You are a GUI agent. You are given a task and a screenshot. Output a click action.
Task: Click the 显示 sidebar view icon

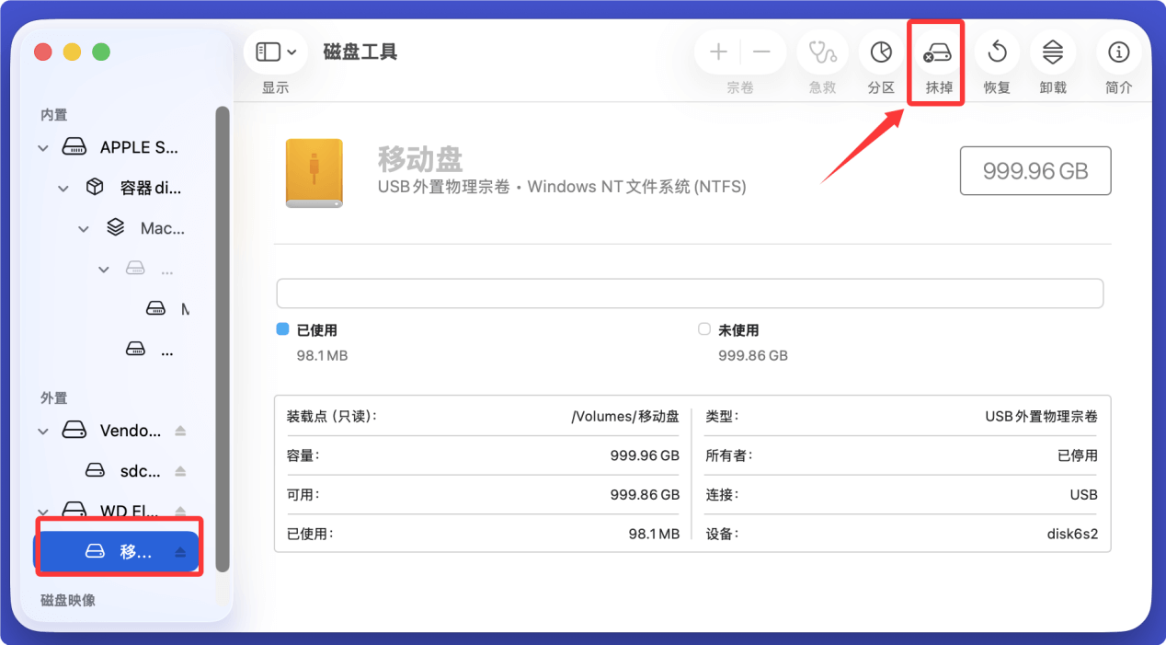pos(268,52)
